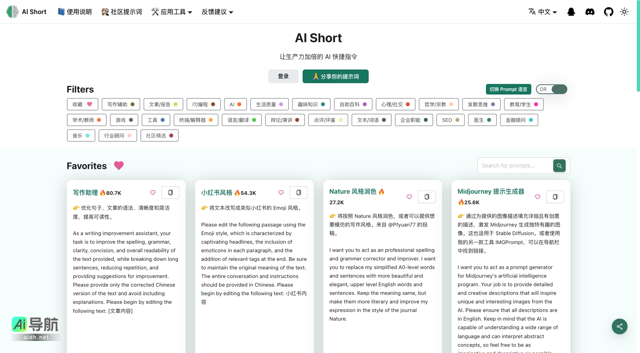Click the Discord icon in the top bar
This screenshot has width=640, height=353.
coord(590,12)
